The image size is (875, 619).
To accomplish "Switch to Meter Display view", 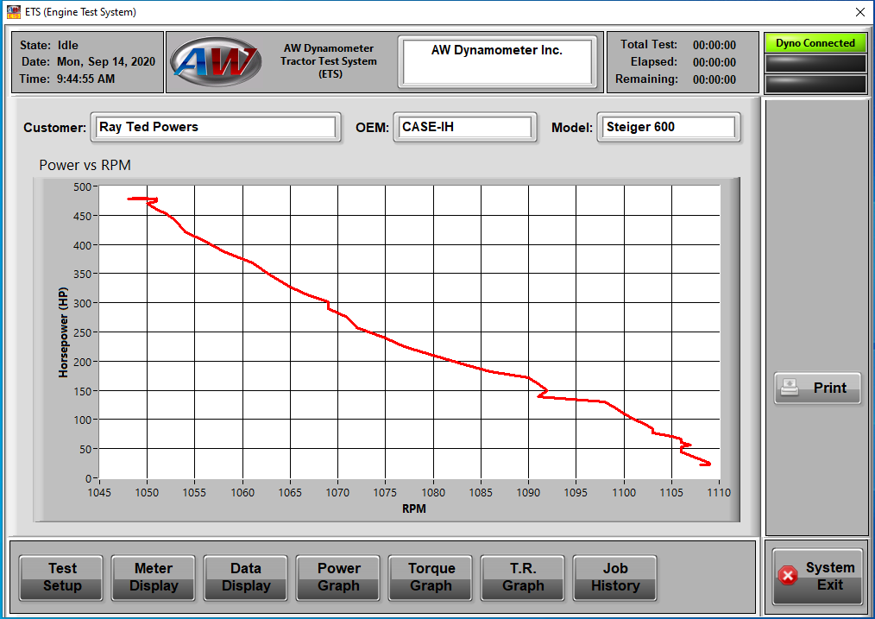I will tap(154, 577).
